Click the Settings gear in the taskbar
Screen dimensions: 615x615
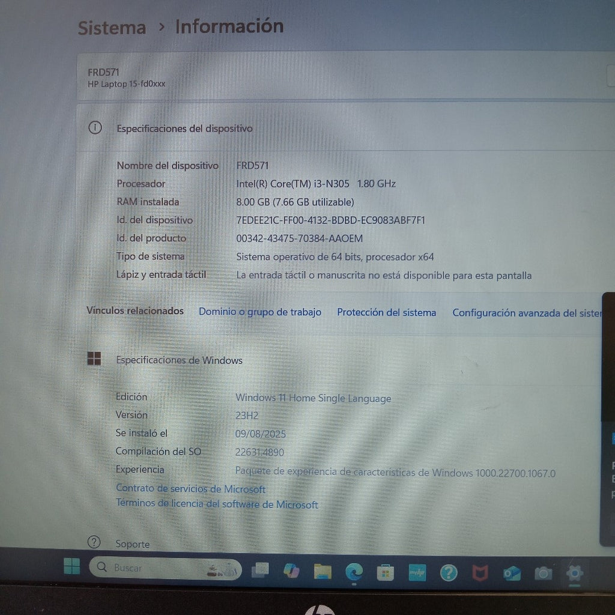pyautogui.click(x=575, y=572)
